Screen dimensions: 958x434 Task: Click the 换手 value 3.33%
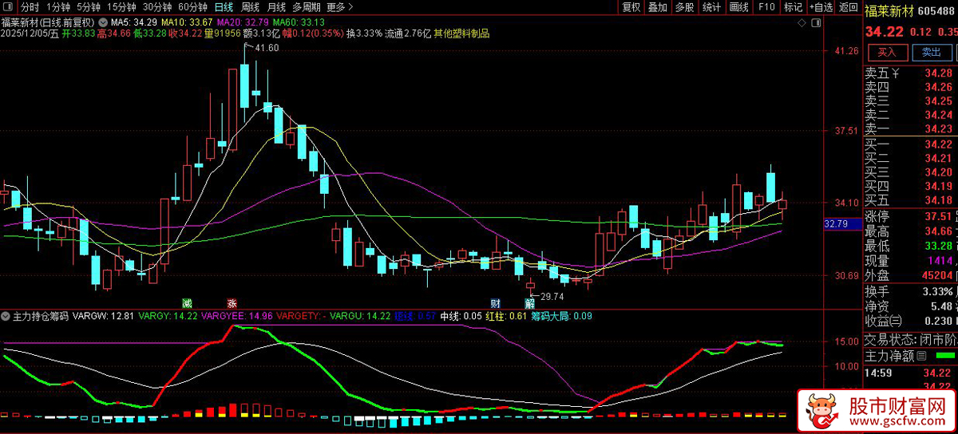tap(936, 290)
